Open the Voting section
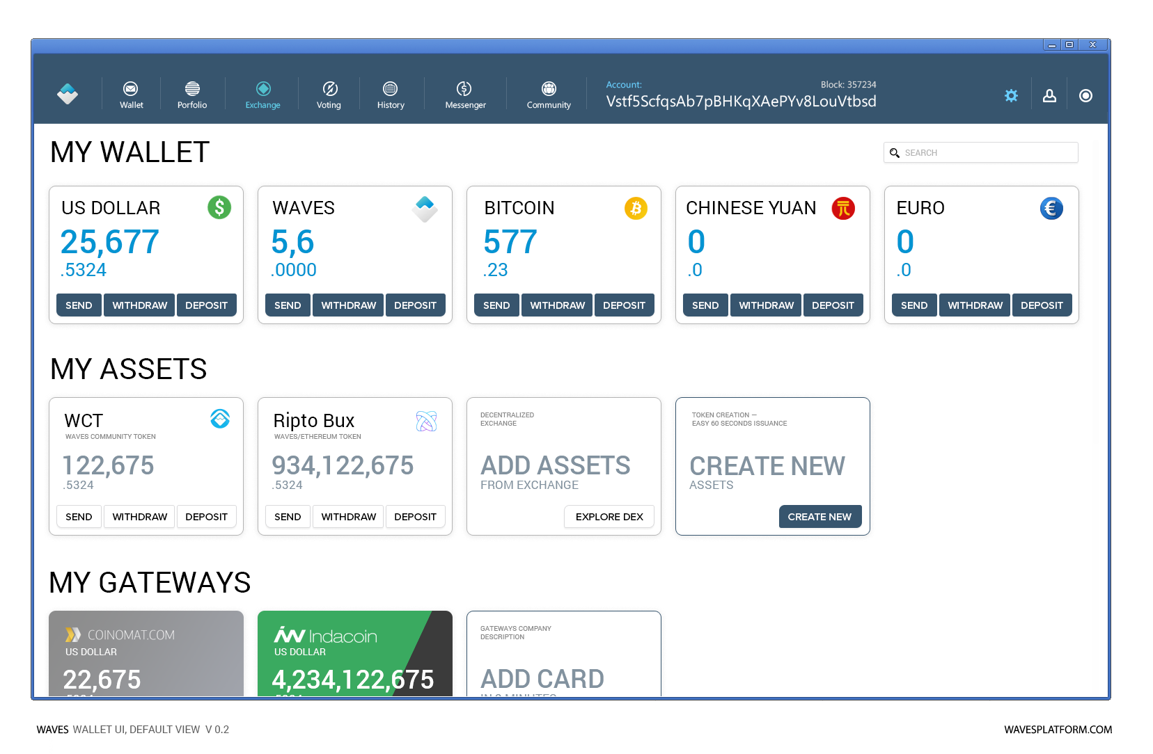The image size is (1153, 754). [x=329, y=95]
